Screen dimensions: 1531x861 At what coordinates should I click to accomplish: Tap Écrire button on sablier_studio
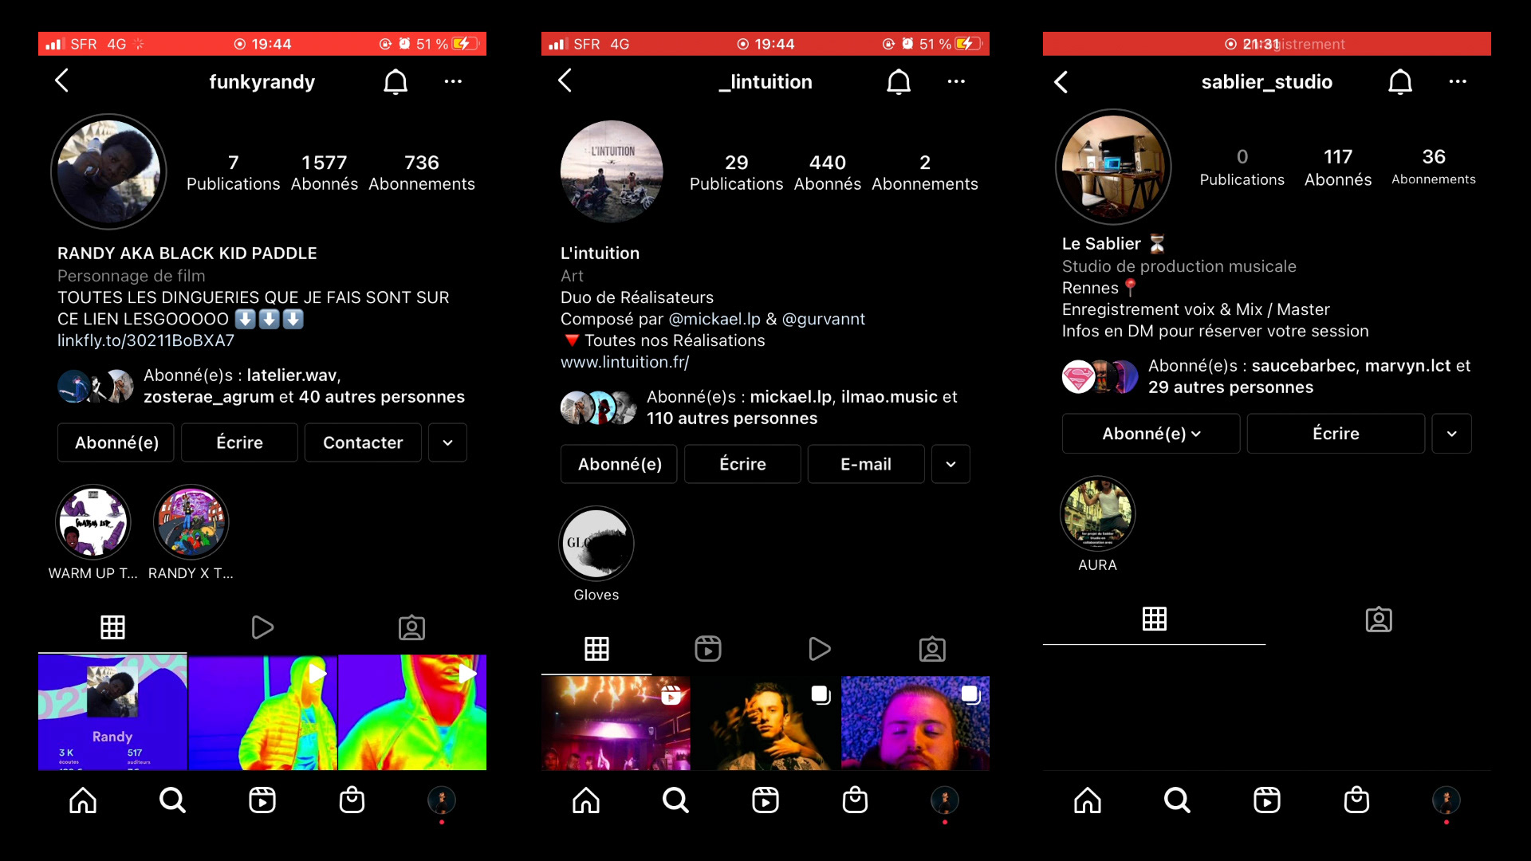[1336, 434]
